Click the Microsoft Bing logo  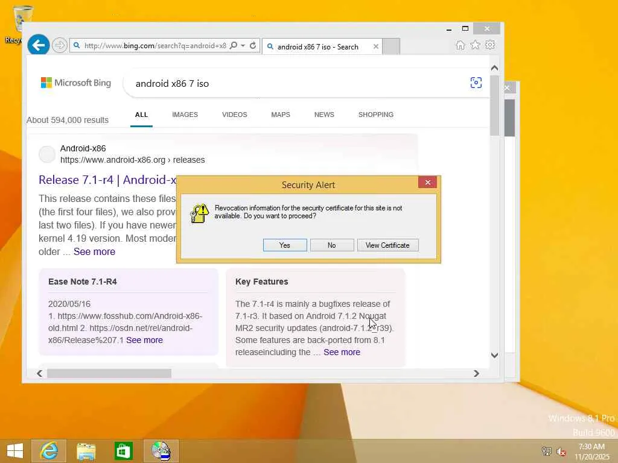(76, 83)
